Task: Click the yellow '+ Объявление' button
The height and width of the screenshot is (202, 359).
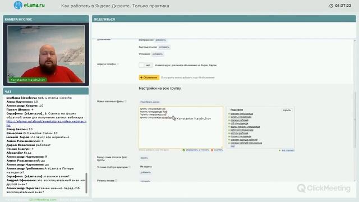Action: 149,77
